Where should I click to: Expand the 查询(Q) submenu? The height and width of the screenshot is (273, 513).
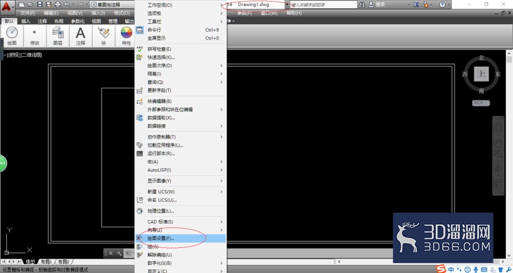[181, 82]
